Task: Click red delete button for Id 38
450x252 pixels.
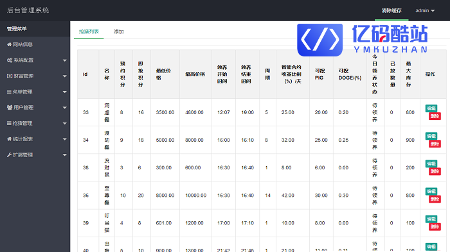Action: click(435, 171)
